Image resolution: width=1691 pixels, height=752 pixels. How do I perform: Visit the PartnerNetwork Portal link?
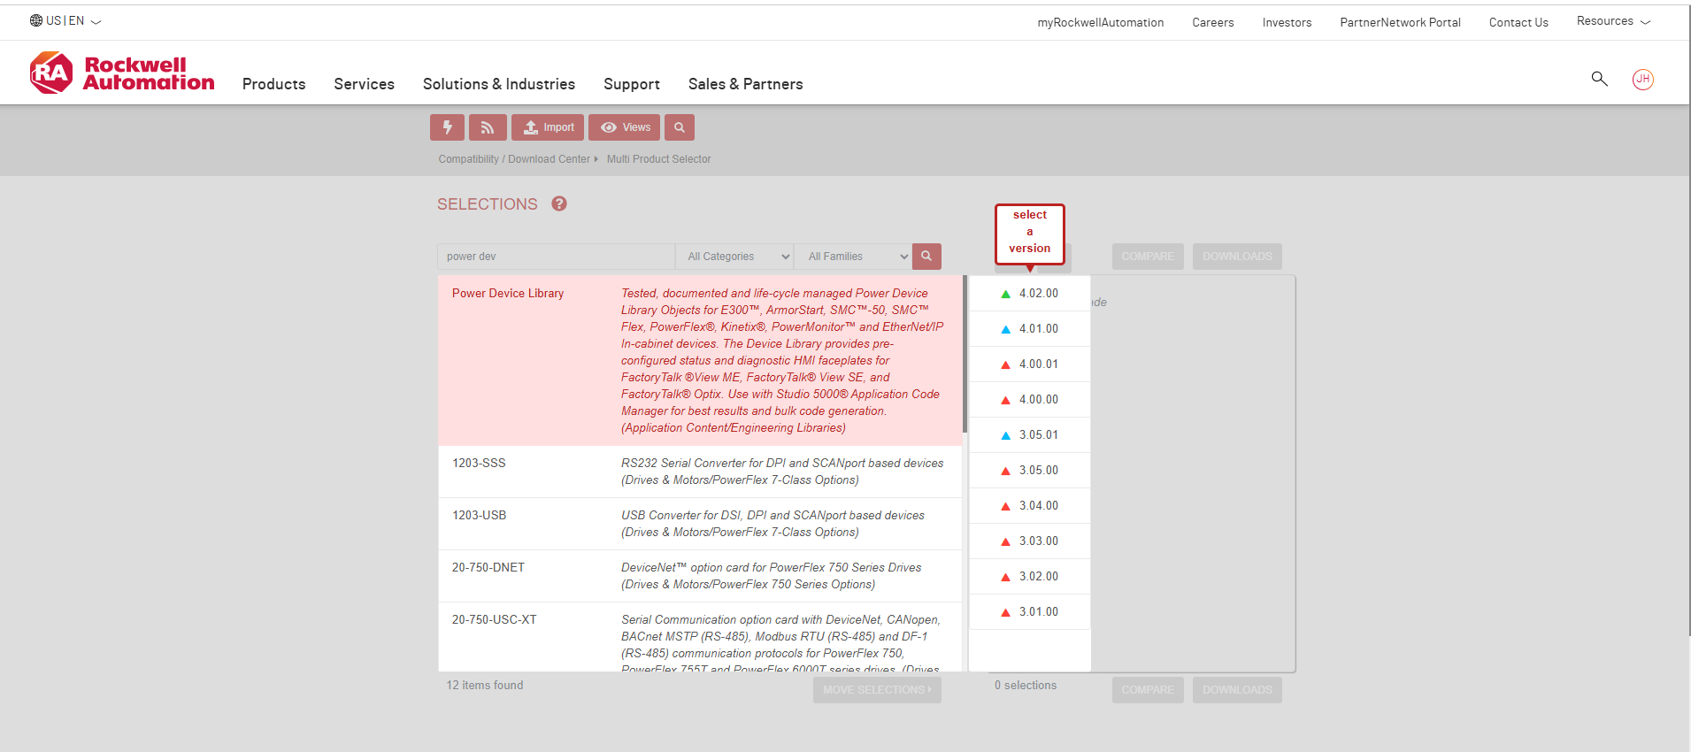pyautogui.click(x=1401, y=23)
